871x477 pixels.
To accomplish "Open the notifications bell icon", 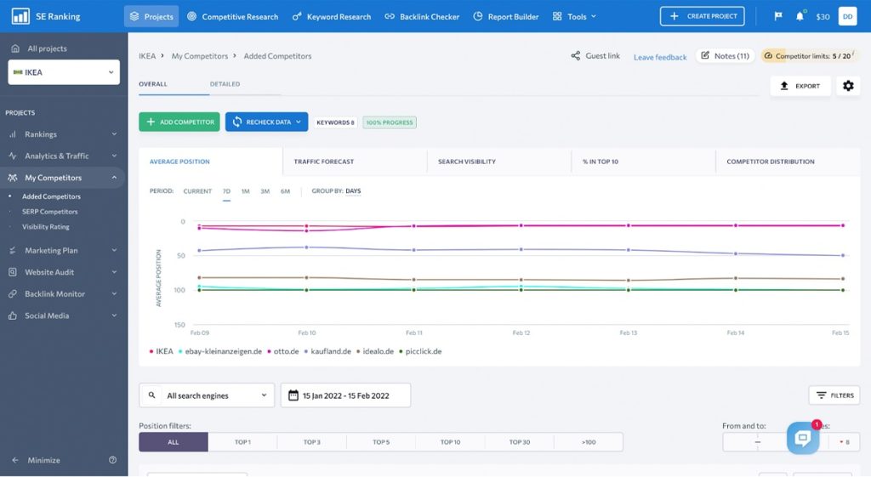I will [800, 16].
